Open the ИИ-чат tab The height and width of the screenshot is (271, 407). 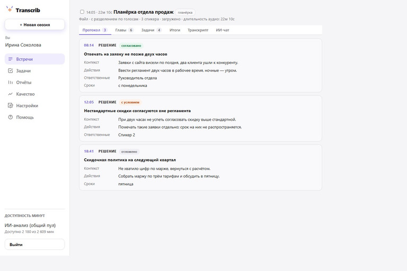click(223, 30)
